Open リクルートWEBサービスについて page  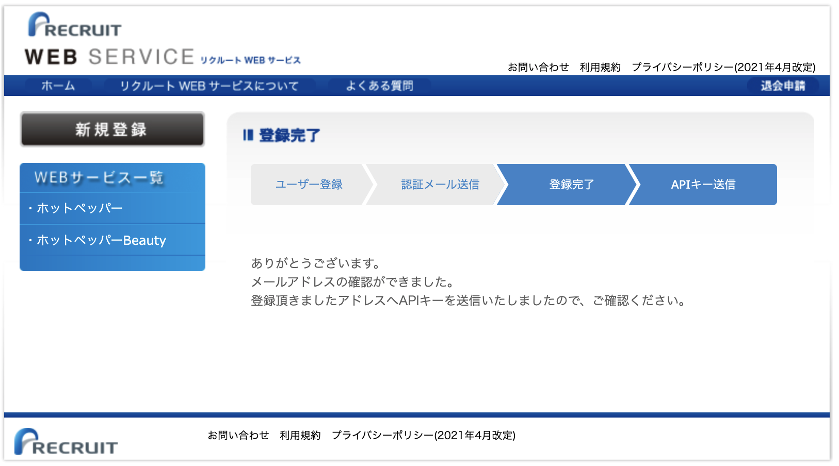[209, 86]
